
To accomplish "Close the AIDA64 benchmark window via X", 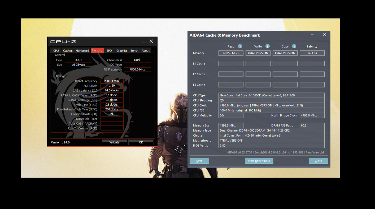I will pos(324,35).
